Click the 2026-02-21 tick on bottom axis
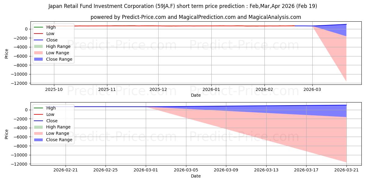 coord(66,170)
